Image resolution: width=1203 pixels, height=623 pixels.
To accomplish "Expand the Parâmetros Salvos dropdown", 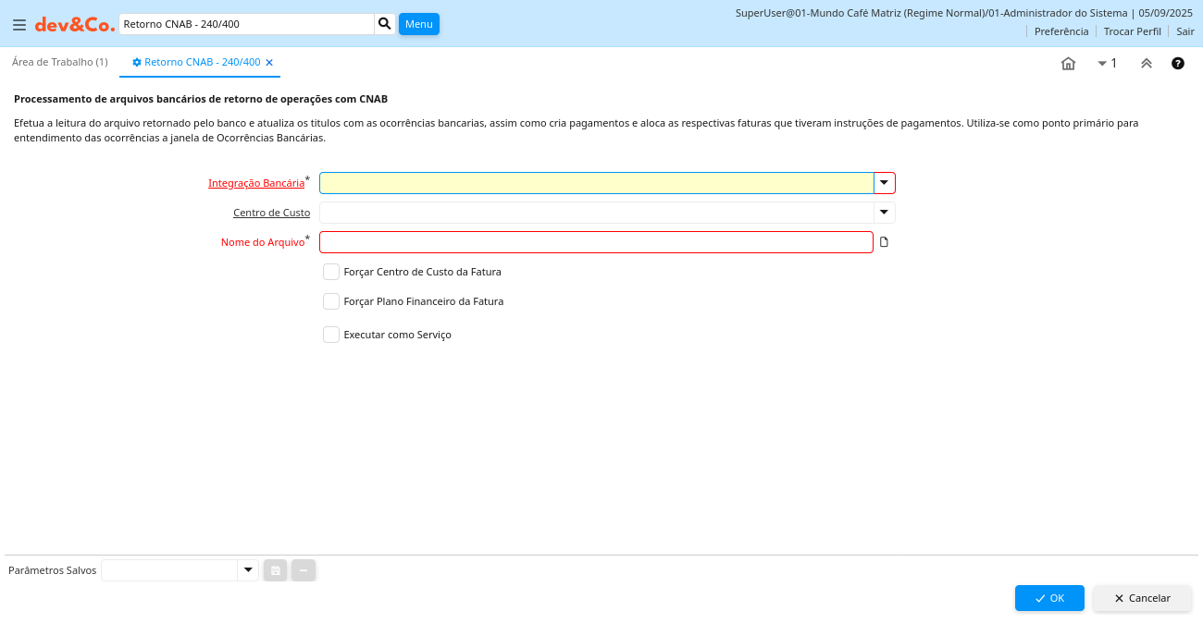I will [247, 570].
